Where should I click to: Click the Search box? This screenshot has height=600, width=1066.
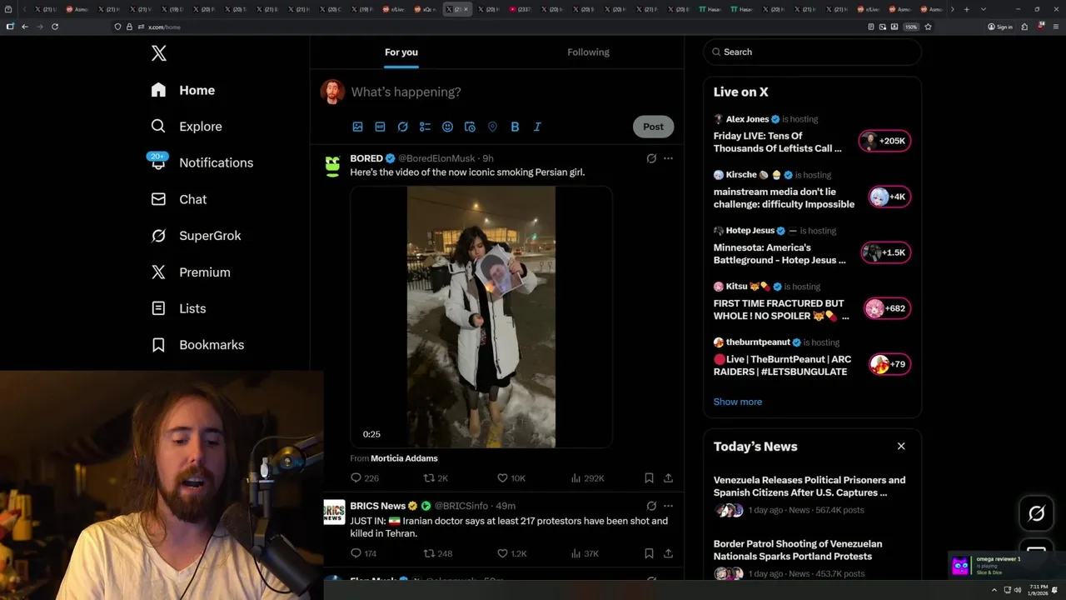pos(813,52)
